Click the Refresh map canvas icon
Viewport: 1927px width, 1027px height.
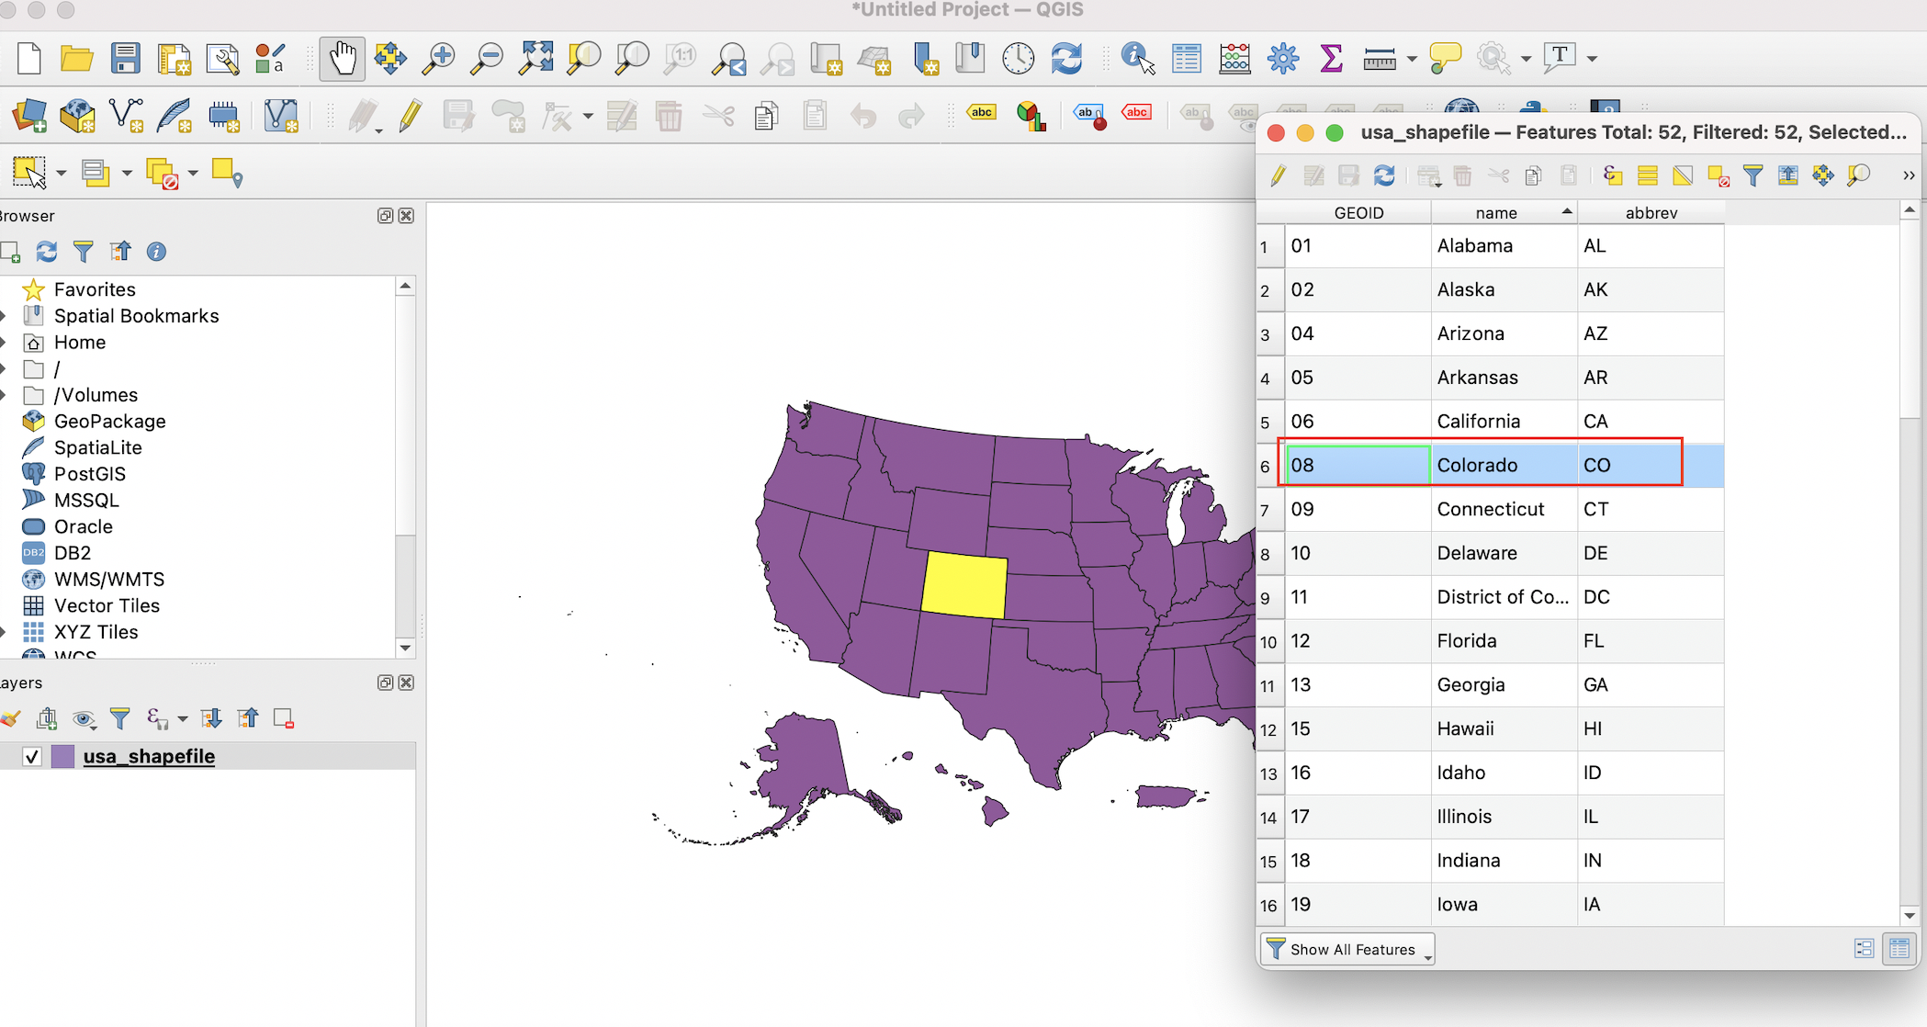[1066, 59]
